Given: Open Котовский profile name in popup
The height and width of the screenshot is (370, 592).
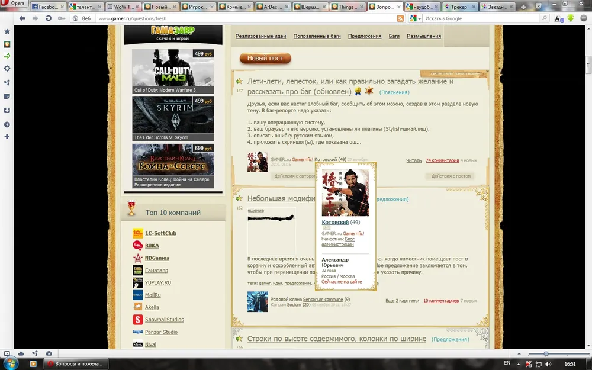Looking at the screenshot, I should click(x=335, y=223).
